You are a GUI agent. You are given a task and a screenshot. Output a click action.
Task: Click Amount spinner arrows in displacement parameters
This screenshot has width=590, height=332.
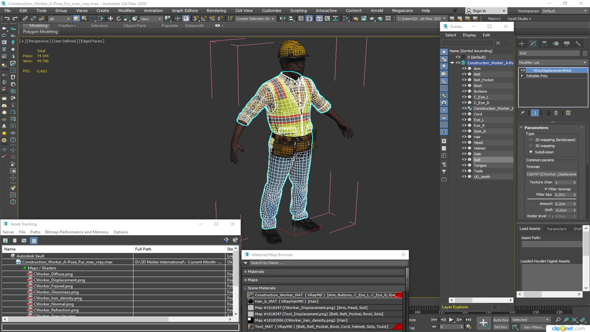[x=575, y=204]
